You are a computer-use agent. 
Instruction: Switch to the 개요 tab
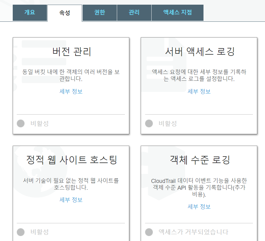point(30,13)
